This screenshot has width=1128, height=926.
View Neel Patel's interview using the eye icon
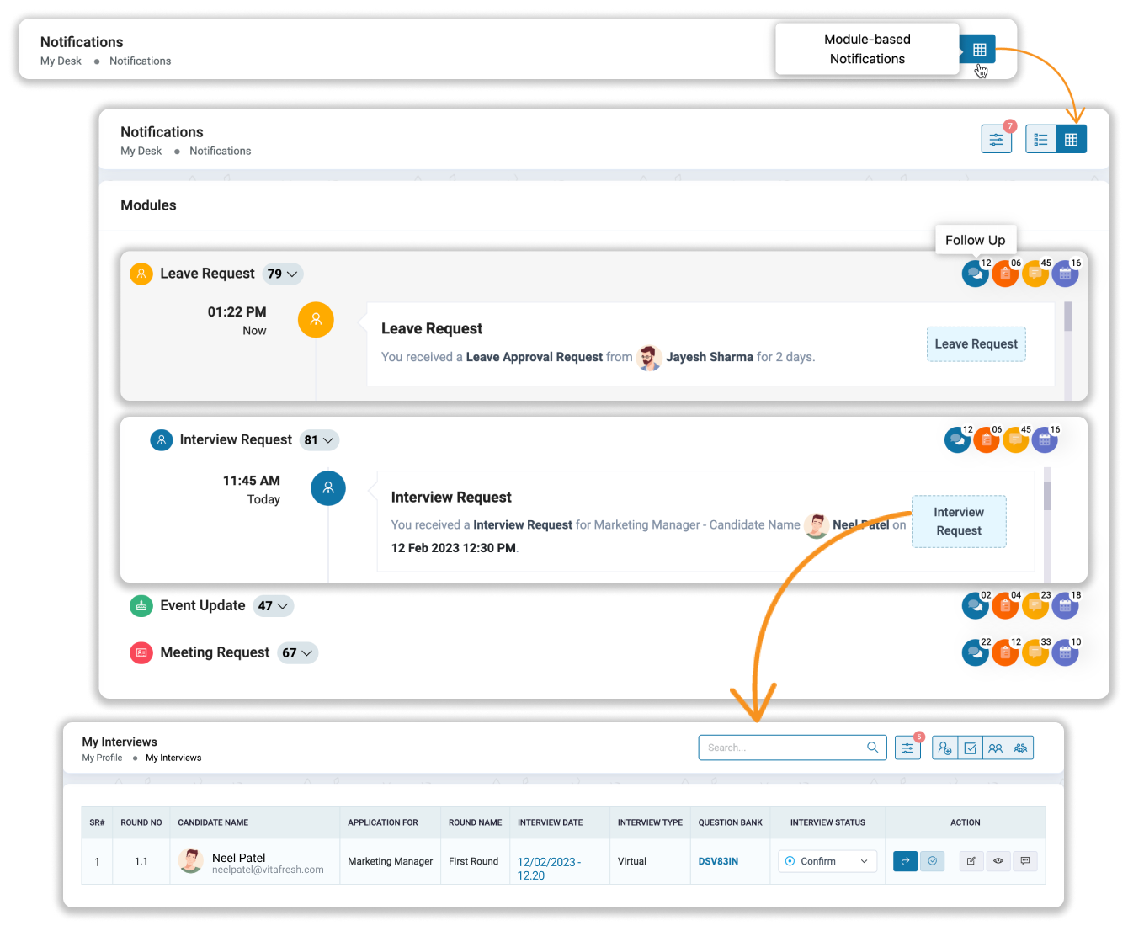[998, 861]
